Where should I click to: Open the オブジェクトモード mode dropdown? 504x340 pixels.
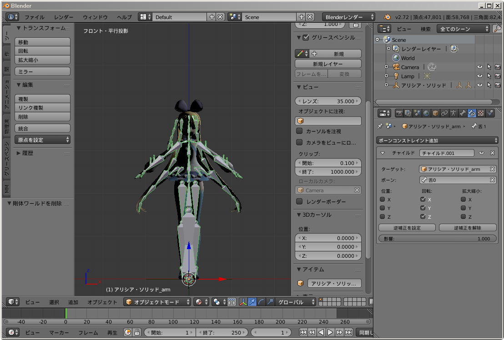157,302
